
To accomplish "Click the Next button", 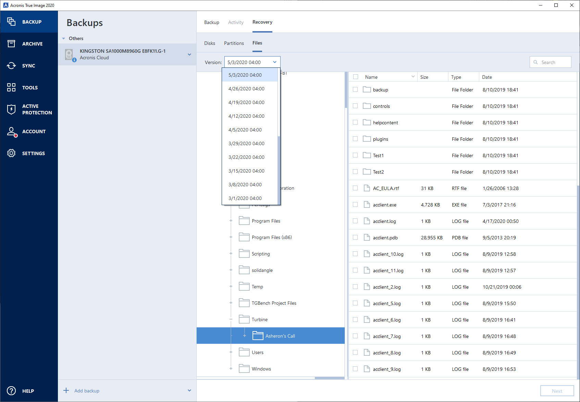I will (x=557, y=391).
